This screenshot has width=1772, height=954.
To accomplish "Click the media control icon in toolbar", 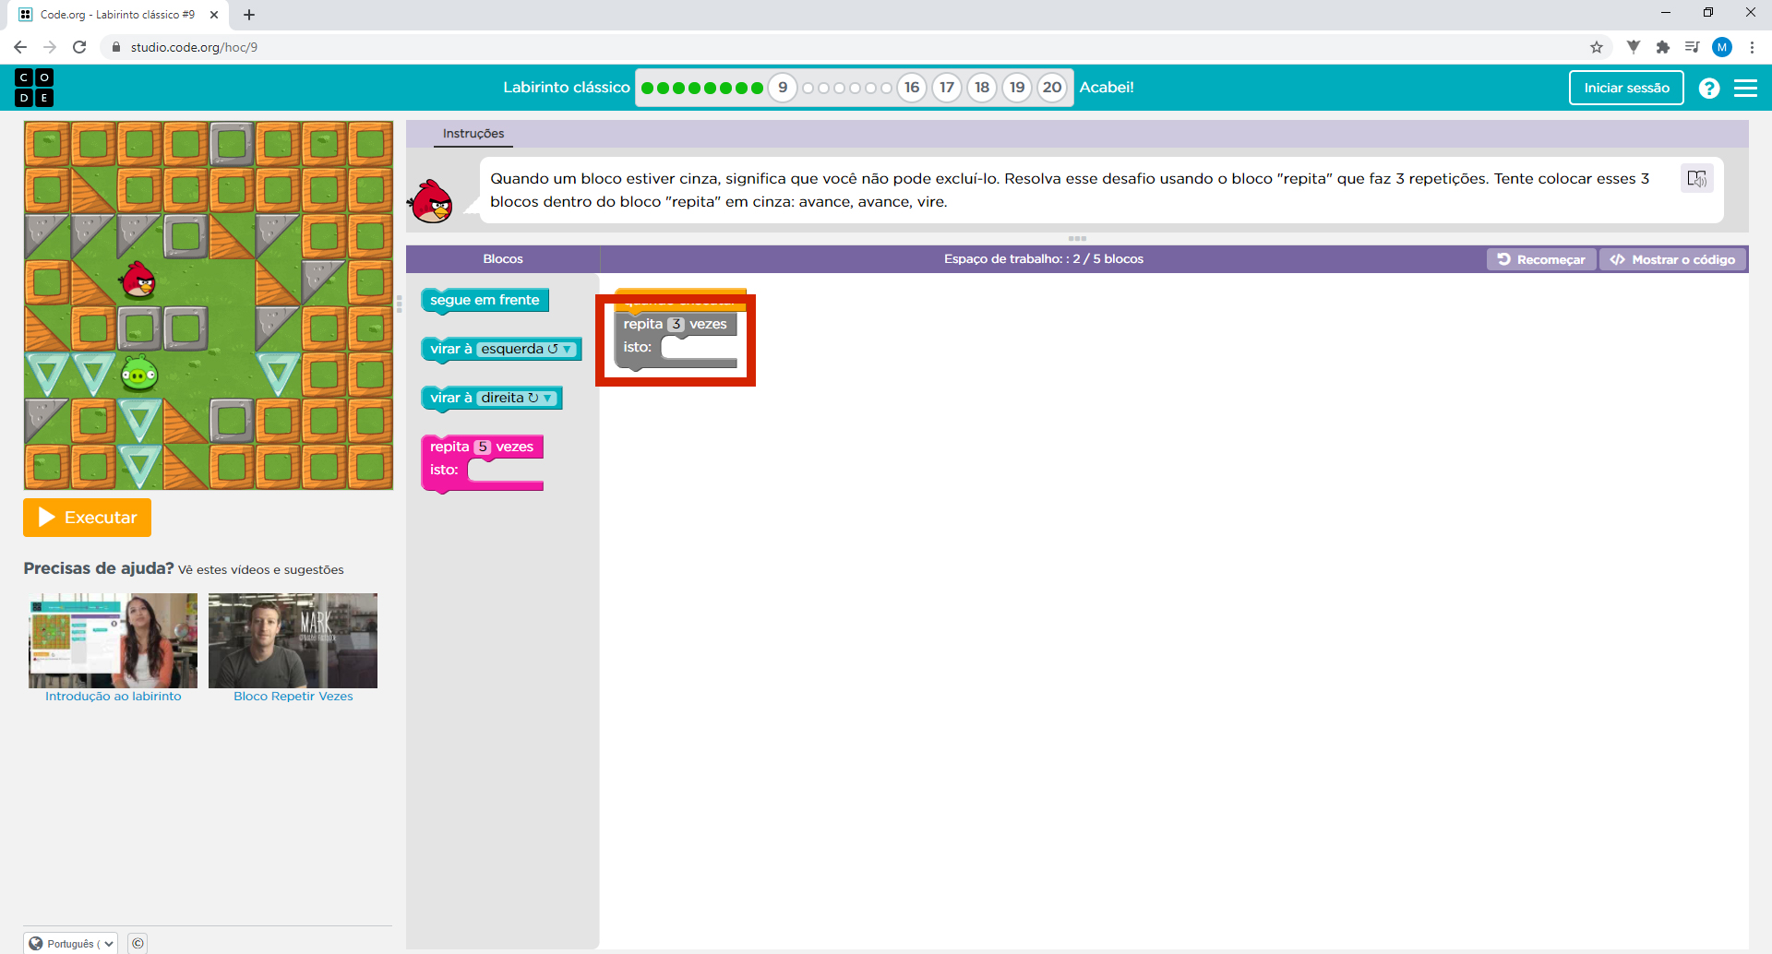I will pyautogui.click(x=1693, y=47).
